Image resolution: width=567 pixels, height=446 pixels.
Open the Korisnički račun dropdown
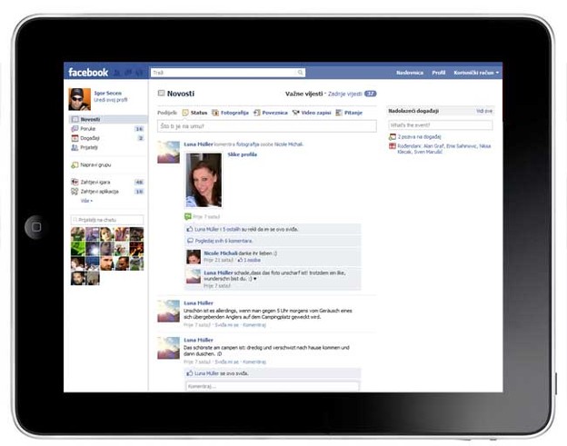tap(477, 72)
